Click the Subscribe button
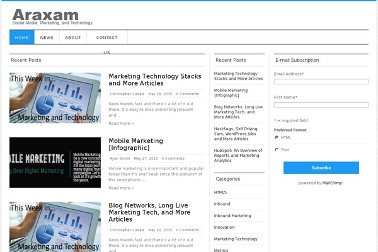Image resolution: width=378 pixels, height=252 pixels. tap(321, 168)
